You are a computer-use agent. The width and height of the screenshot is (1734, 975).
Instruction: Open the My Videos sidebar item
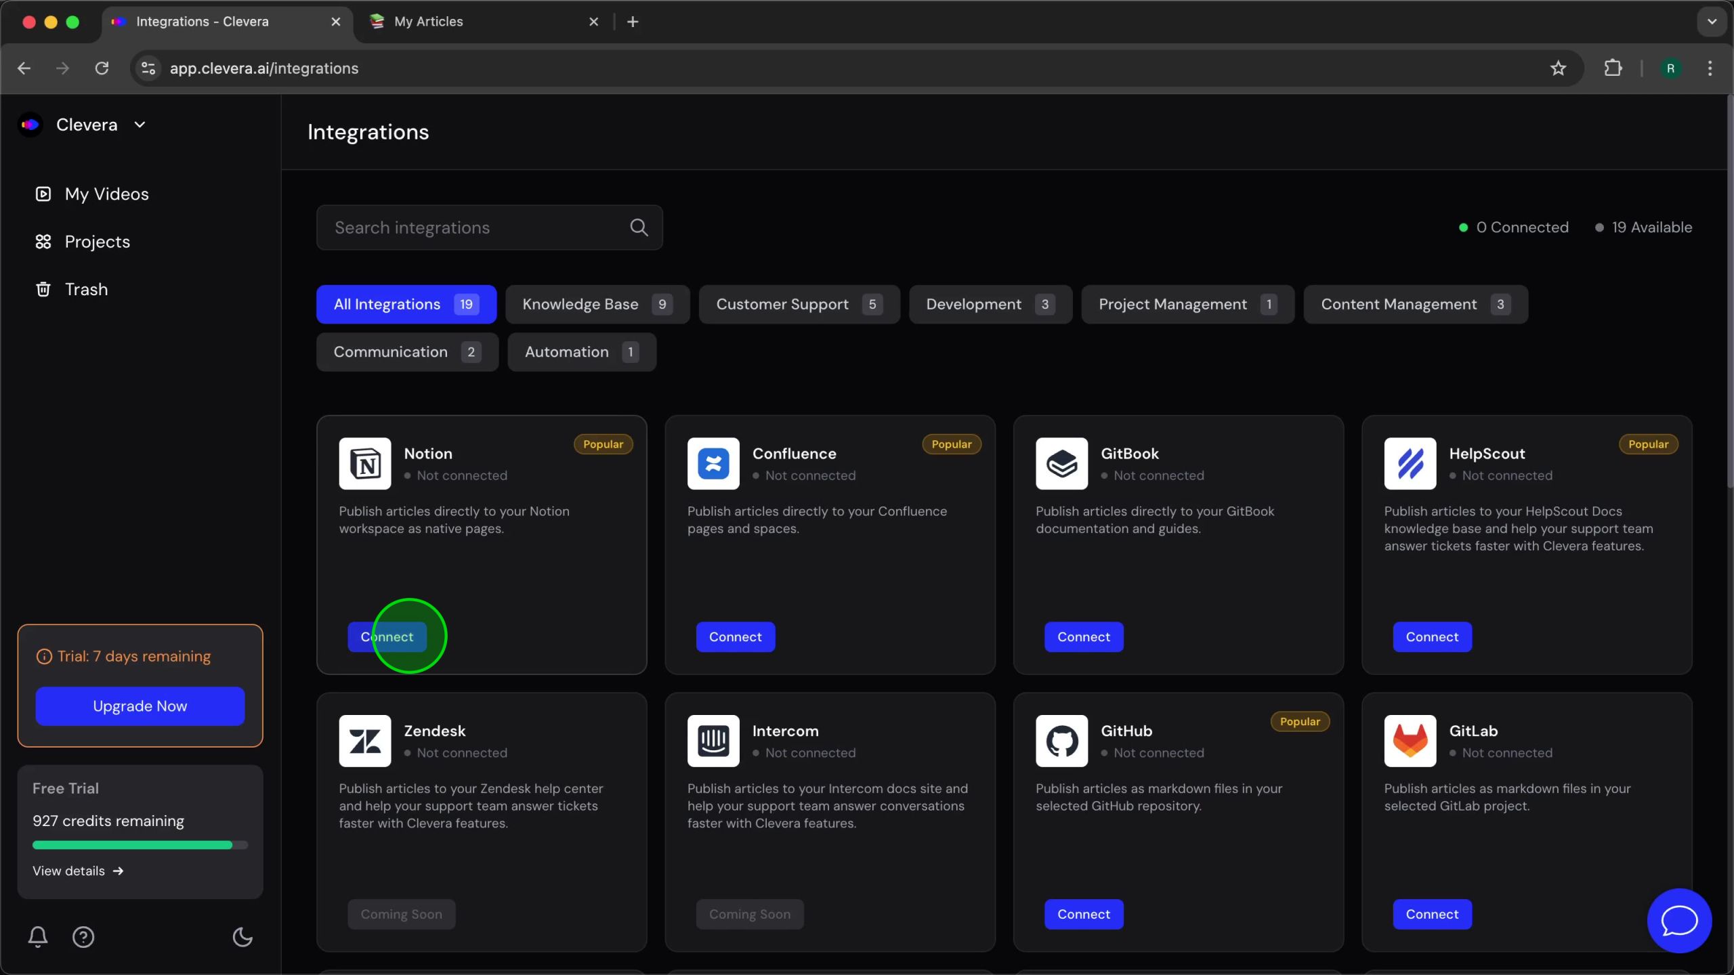pos(106,194)
